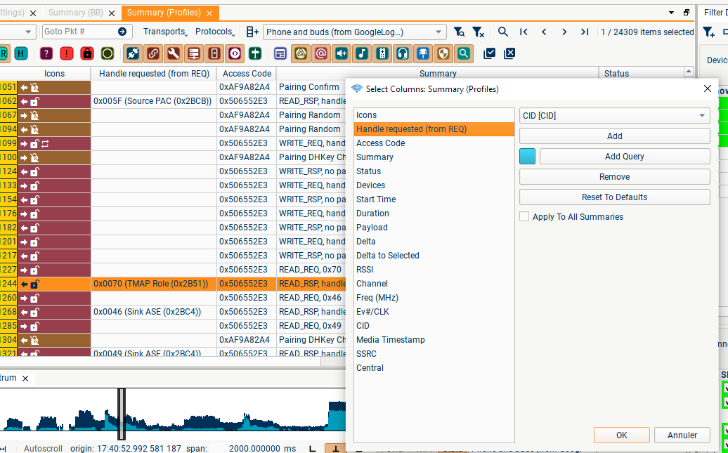Open the Transports dropdown menu

[x=165, y=32]
